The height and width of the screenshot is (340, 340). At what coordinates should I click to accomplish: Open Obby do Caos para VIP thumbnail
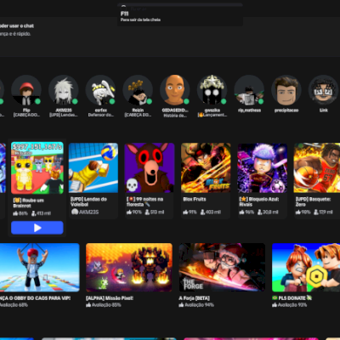tap(40, 268)
